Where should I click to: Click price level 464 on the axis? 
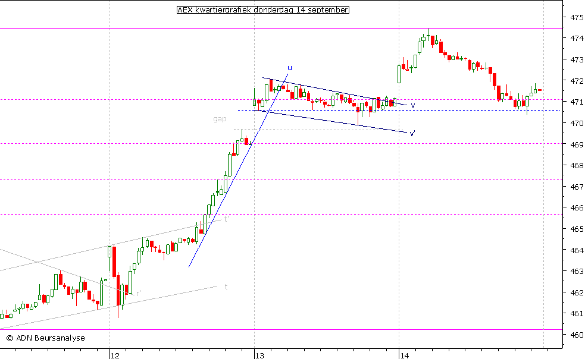pos(577,250)
